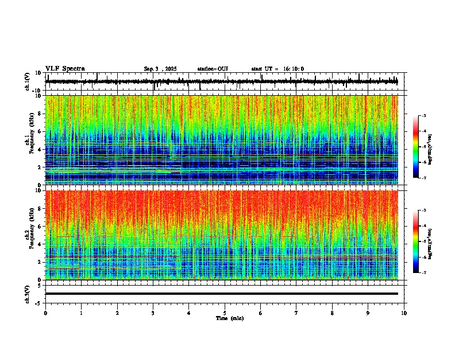This screenshot has width=455, height=351.
Task: Click the time axis tick label "9"
Action: [x=368, y=313]
